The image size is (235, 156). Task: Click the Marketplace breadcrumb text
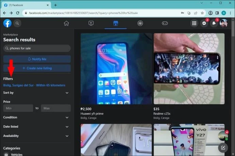(11, 35)
